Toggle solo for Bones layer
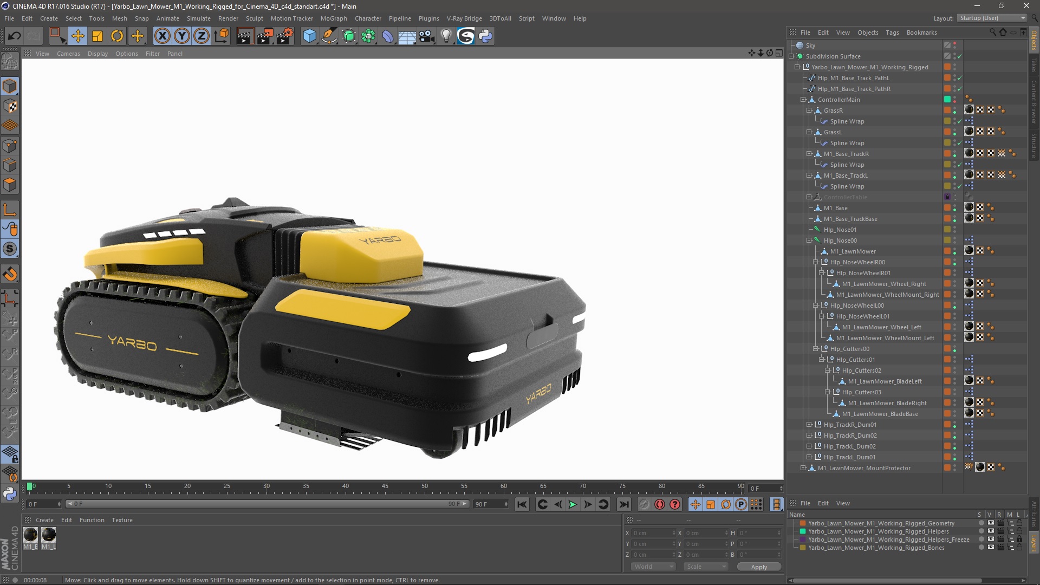This screenshot has width=1040, height=585. click(x=981, y=548)
